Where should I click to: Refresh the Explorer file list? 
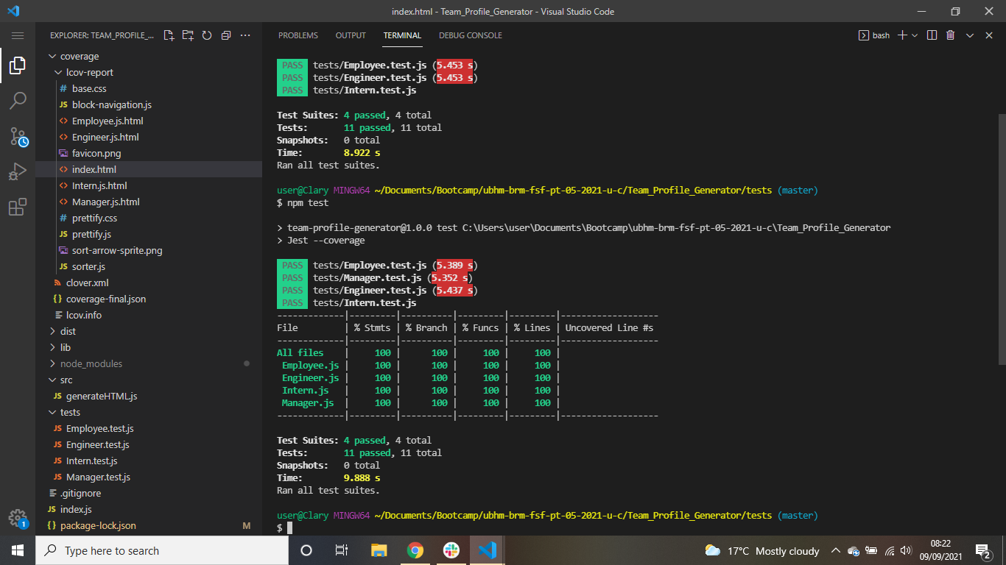tap(206, 35)
